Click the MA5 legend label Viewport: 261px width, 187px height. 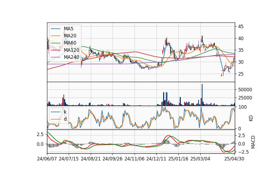pyautogui.click(x=69, y=29)
